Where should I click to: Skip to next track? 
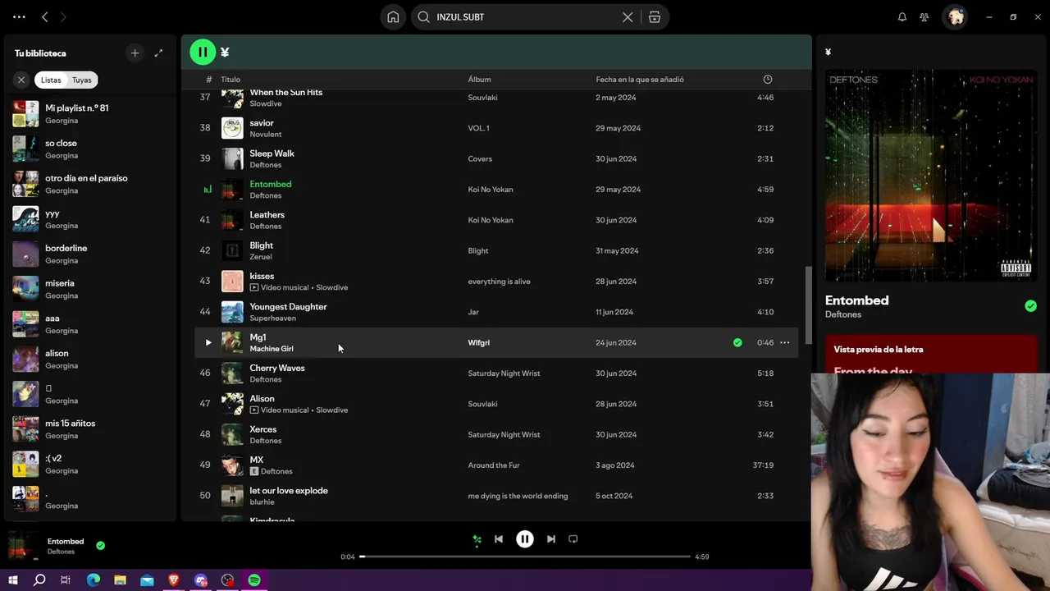[551, 539]
